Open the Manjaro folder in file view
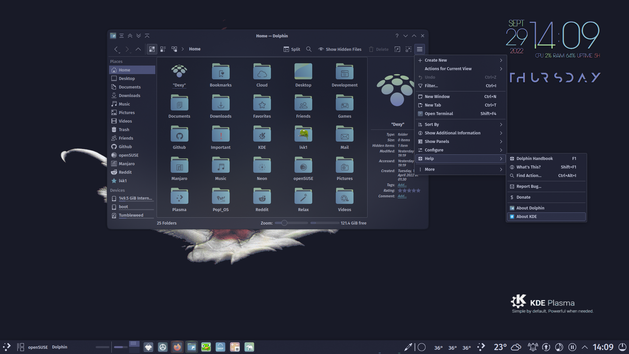Viewport: 629px width, 354px height. pyautogui.click(x=179, y=169)
